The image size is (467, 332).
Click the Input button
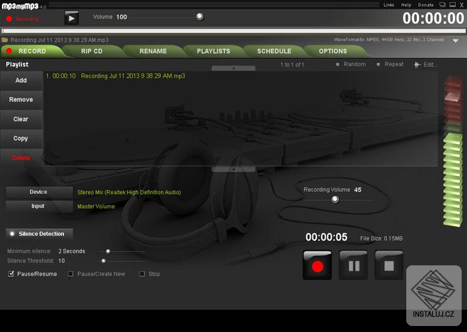click(x=39, y=206)
